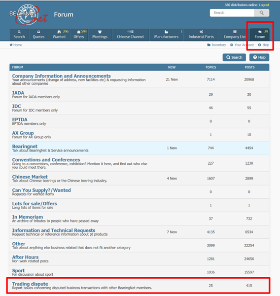This screenshot has height=296, width=280.
Task: Open the Chinese Channel tab
Action: coord(130,35)
